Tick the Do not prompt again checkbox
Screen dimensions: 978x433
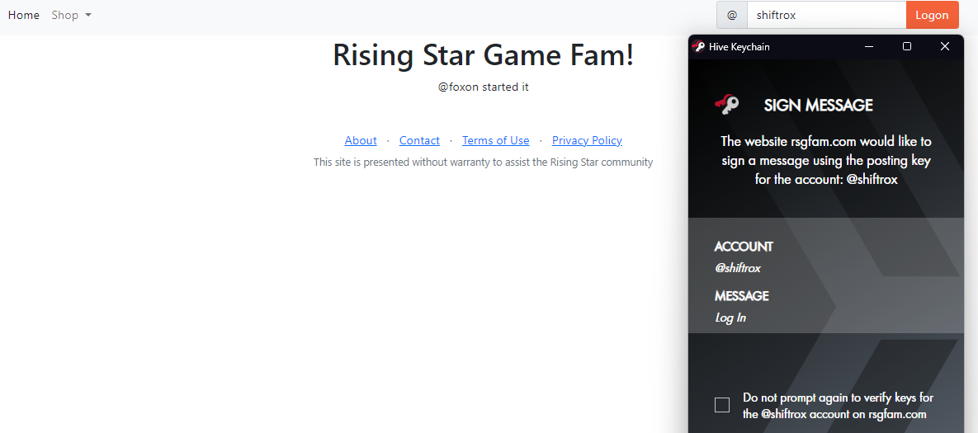pos(721,405)
